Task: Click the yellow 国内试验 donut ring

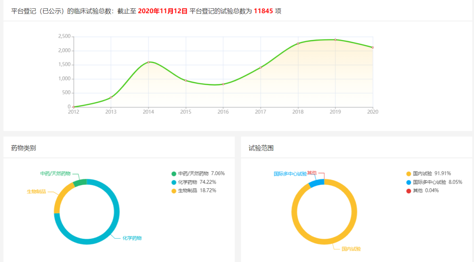Action: (324, 241)
